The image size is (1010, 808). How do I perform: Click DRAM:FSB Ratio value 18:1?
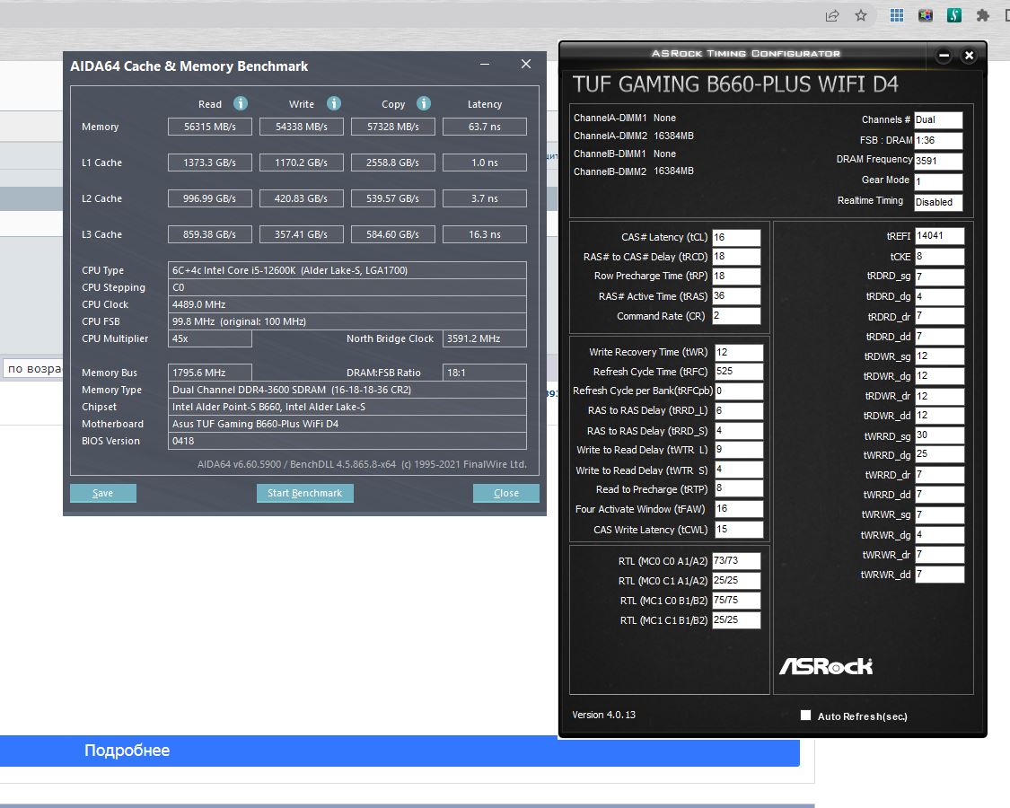pos(485,373)
